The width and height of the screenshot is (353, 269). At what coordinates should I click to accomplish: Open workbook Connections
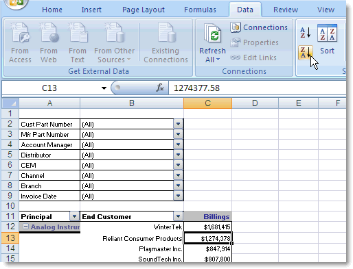259,27
